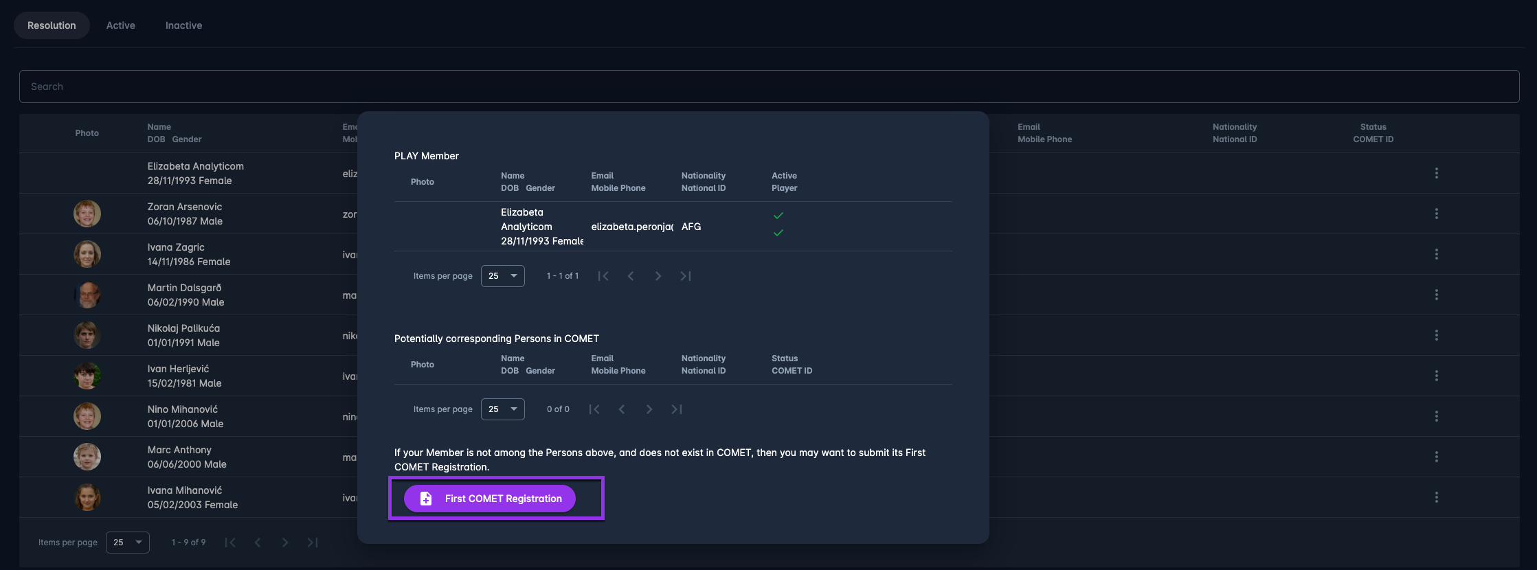Switch to the Active tab
Viewport: 1537px width, 570px height.
tap(121, 25)
